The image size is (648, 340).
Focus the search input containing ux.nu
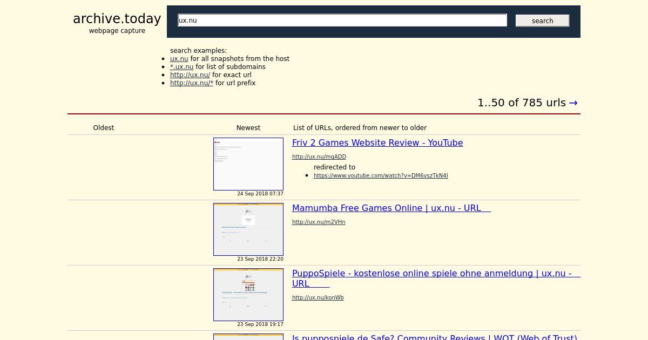pos(342,20)
